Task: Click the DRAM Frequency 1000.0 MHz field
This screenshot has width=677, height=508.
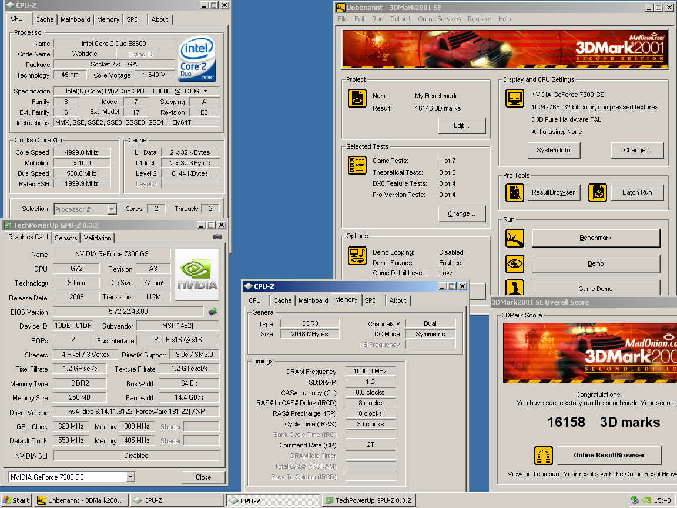Action: tap(370, 371)
